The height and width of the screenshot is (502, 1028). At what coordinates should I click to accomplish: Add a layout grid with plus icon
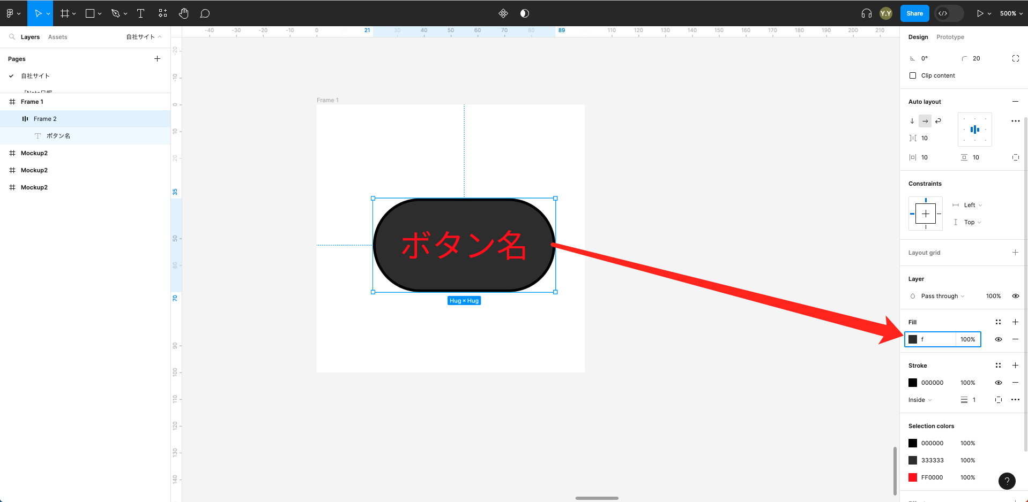click(x=1015, y=252)
